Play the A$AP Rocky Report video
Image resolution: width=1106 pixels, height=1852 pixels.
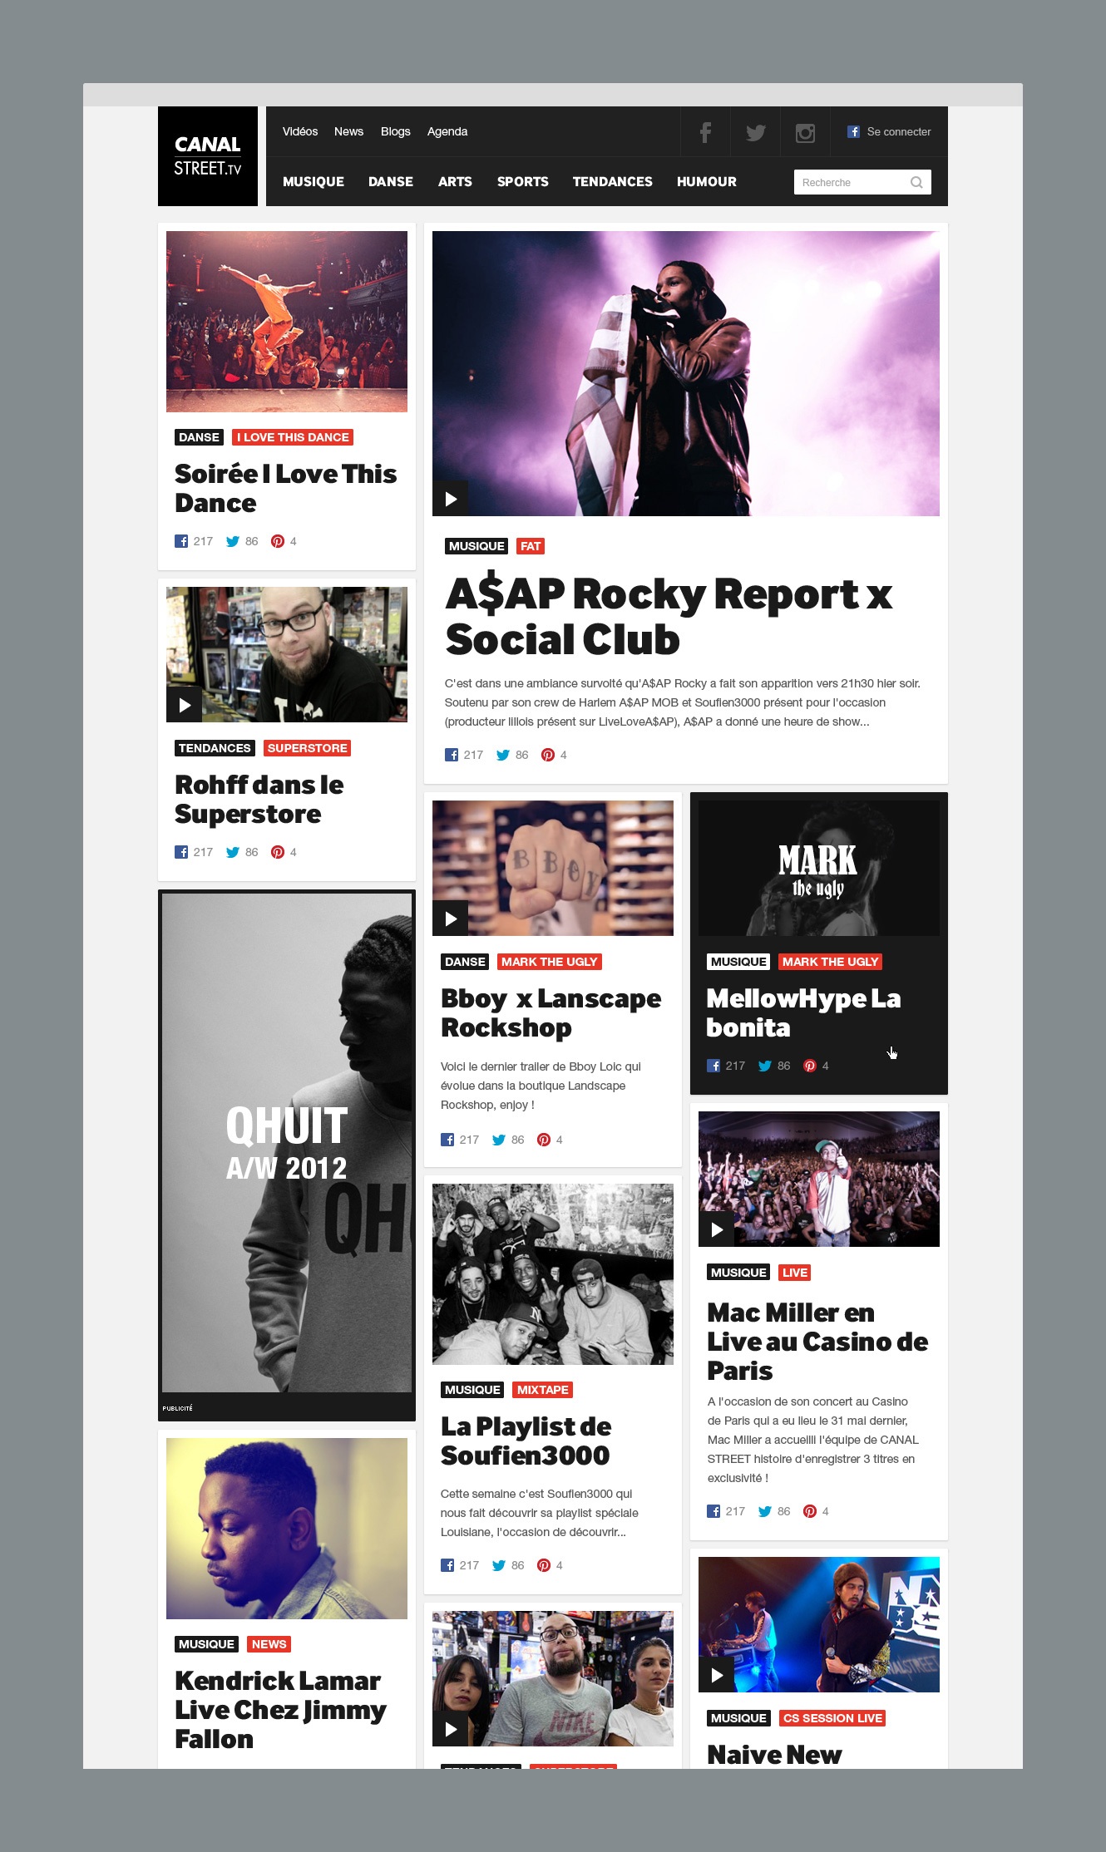[451, 499]
